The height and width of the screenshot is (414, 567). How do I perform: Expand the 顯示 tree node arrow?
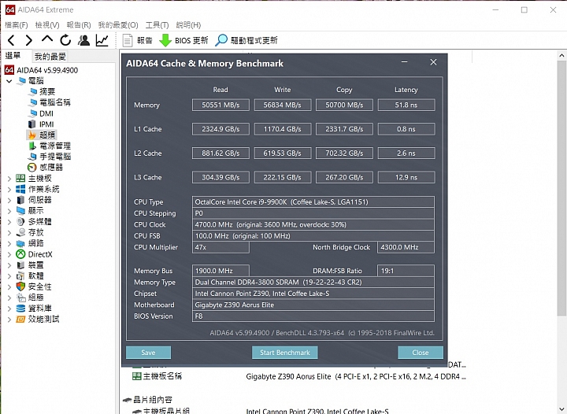(9, 211)
